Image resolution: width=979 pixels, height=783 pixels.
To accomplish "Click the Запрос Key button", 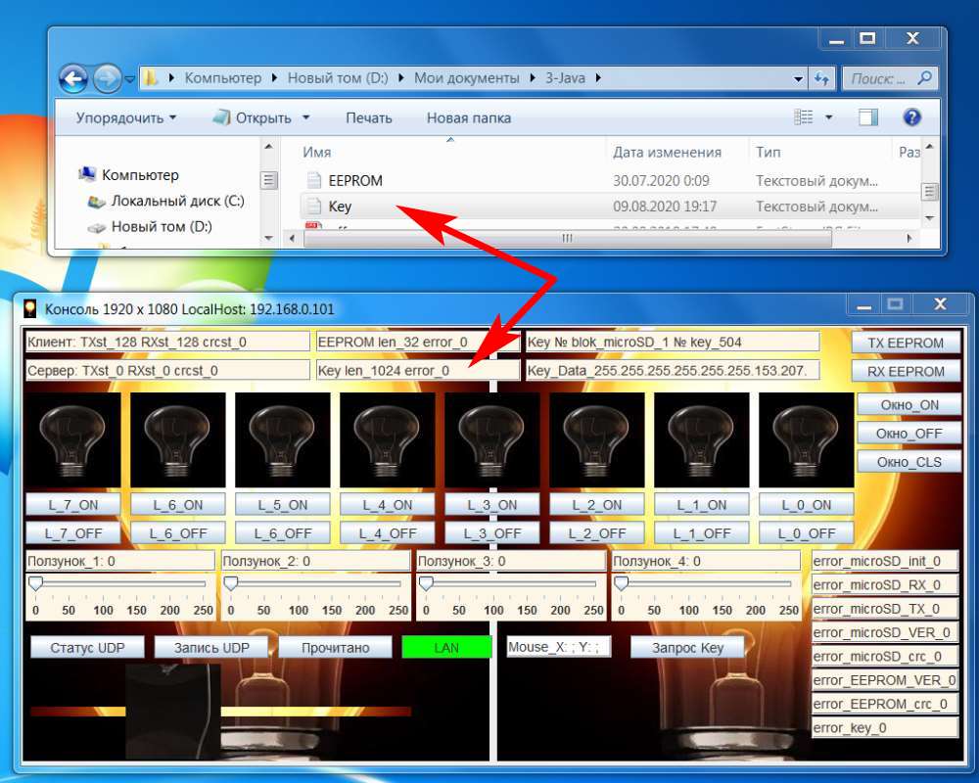I will [686, 648].
